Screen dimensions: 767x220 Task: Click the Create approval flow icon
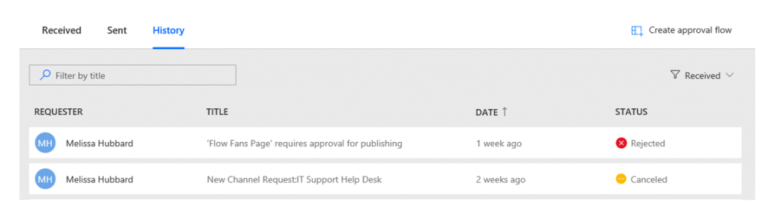click(637, 31)
